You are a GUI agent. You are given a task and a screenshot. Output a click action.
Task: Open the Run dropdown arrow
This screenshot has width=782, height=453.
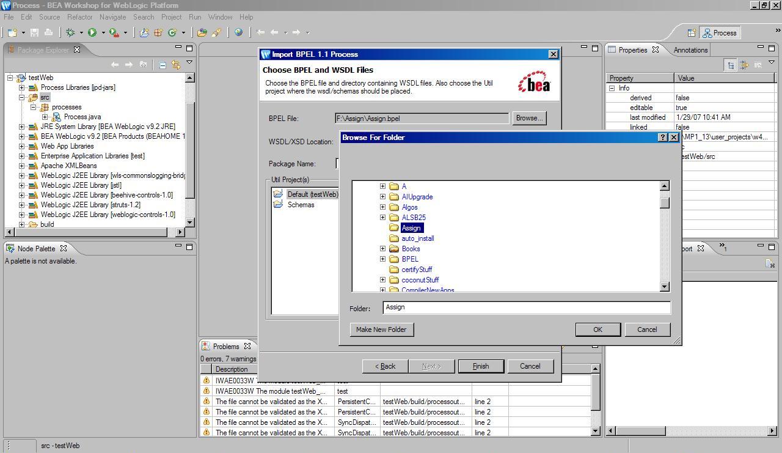click(103, 33)
